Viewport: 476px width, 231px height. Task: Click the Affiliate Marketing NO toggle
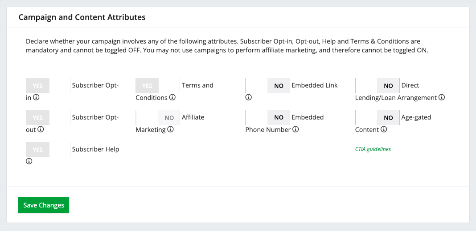click(x=158, y=117)
